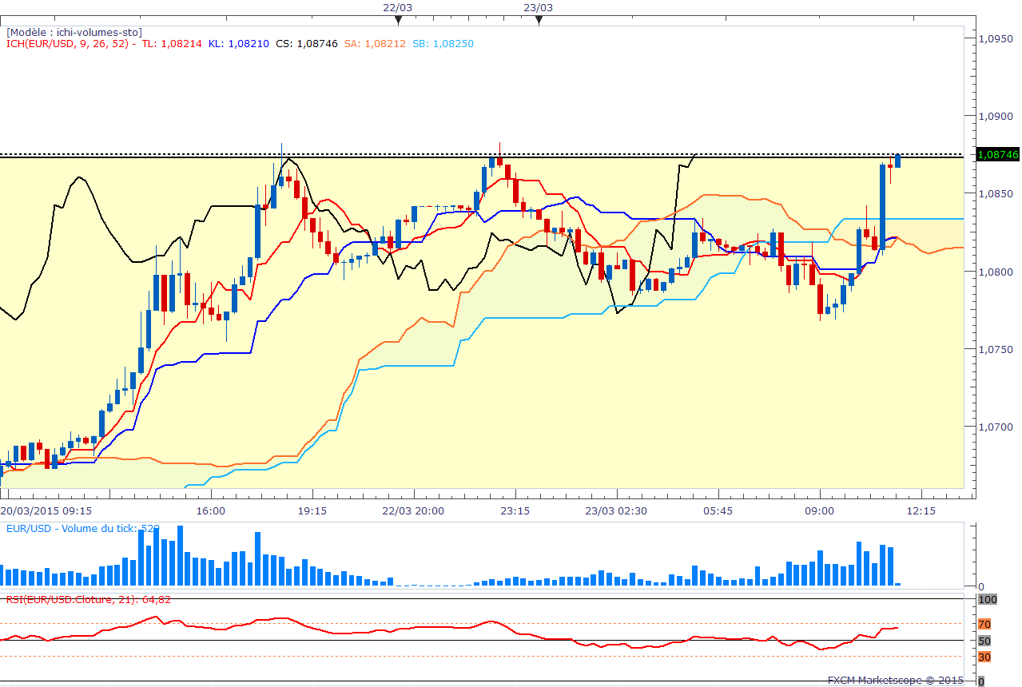This screenshot has width=1022, height=687.
Task: Select the RSI(EUR/USD.Cloture, 21) indicator label
Action: [89, 599]
